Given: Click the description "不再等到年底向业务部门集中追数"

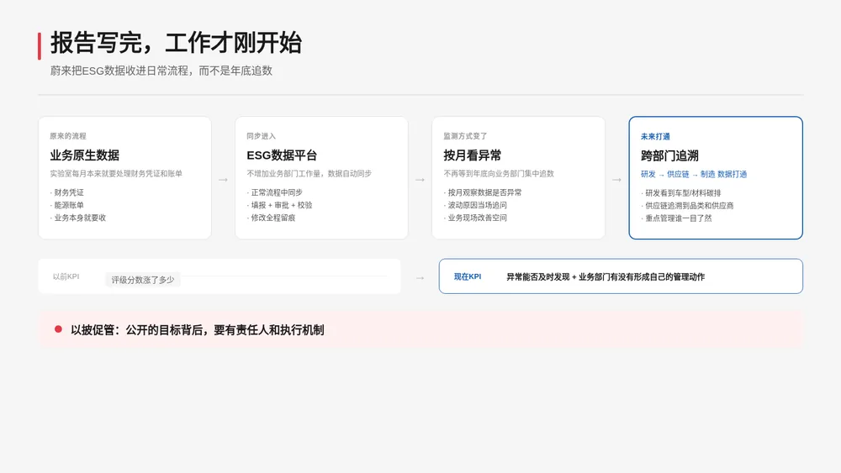Looking at the screenshot, I should [x=499, y=174].
